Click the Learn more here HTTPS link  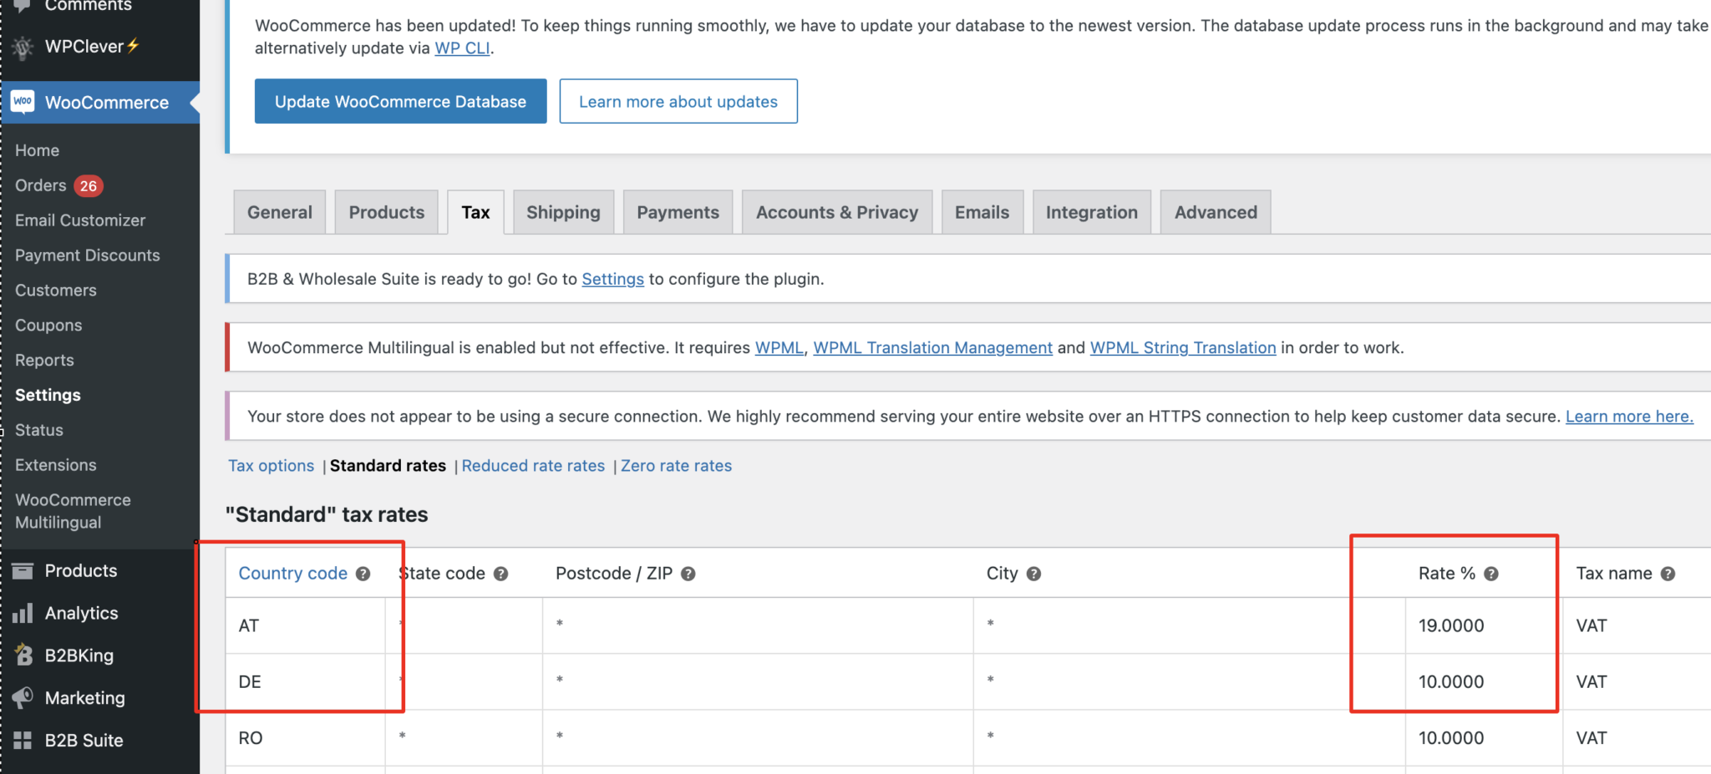coord(1629,416)
